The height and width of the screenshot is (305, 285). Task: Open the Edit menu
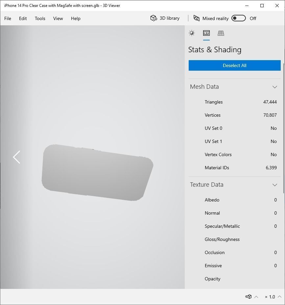pyautogui.click(x=23, y=18)
